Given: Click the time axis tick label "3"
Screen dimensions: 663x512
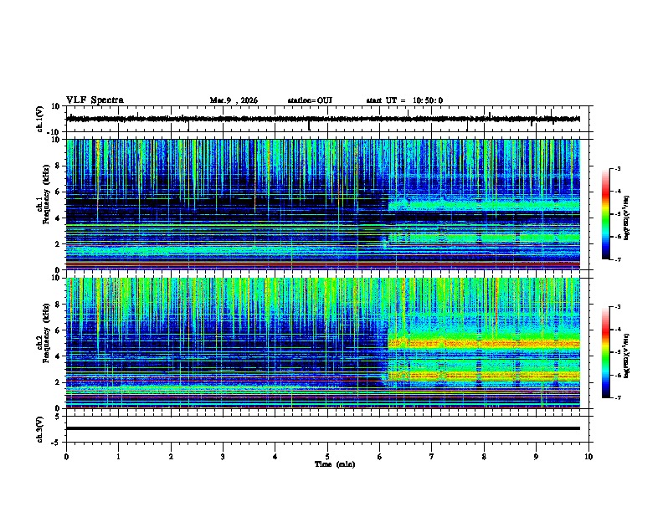Looking at the screenshot, I should [x=223, y=457].
